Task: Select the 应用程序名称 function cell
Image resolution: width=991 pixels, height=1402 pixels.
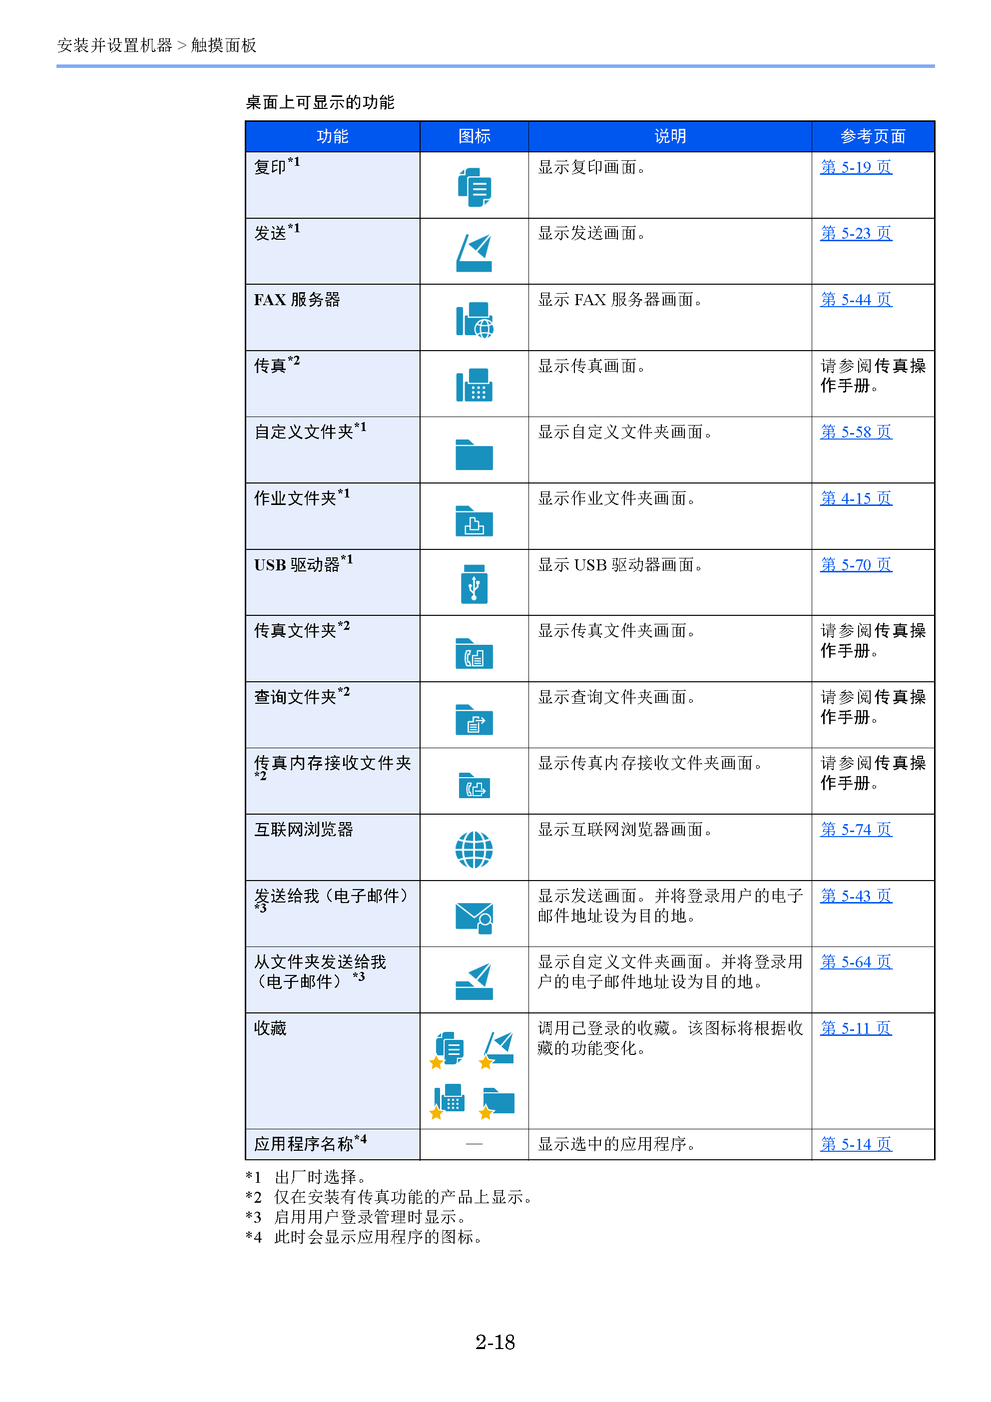Action: (333, 1144)
